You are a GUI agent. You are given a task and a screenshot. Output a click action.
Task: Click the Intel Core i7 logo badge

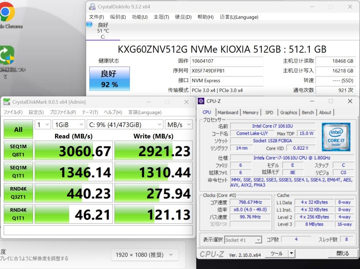[x=336, y=137]
